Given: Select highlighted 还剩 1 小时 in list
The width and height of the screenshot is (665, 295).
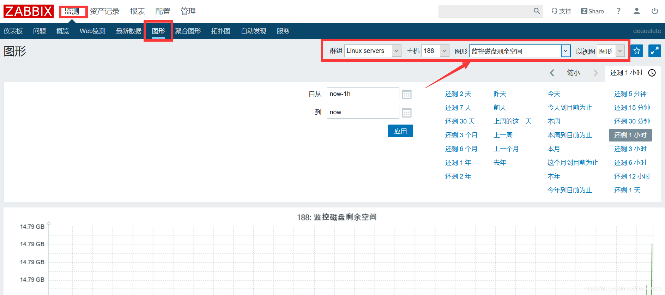Looking at the screenshot, I should pyautogui.click(x=630, y=135).
